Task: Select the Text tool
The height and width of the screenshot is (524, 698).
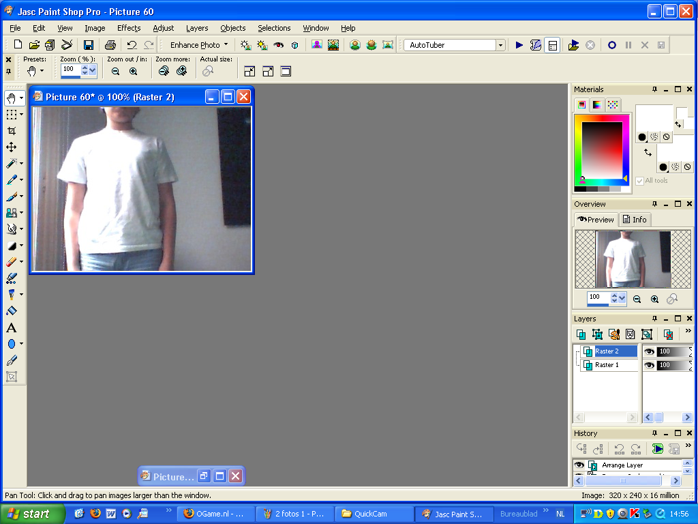Action: (x=11, y=327)
